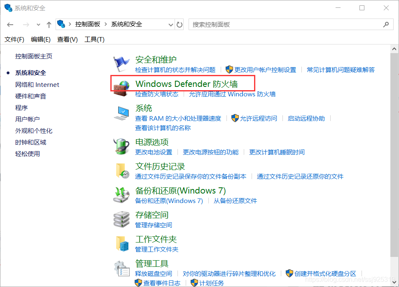Open 管理存储空间 link
399x287 pixels.
(154, 225)
